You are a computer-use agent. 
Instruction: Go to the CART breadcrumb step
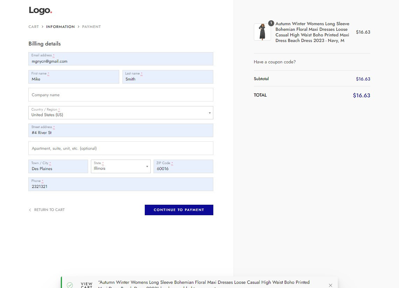pyautogui.click(x=34, y=27)
